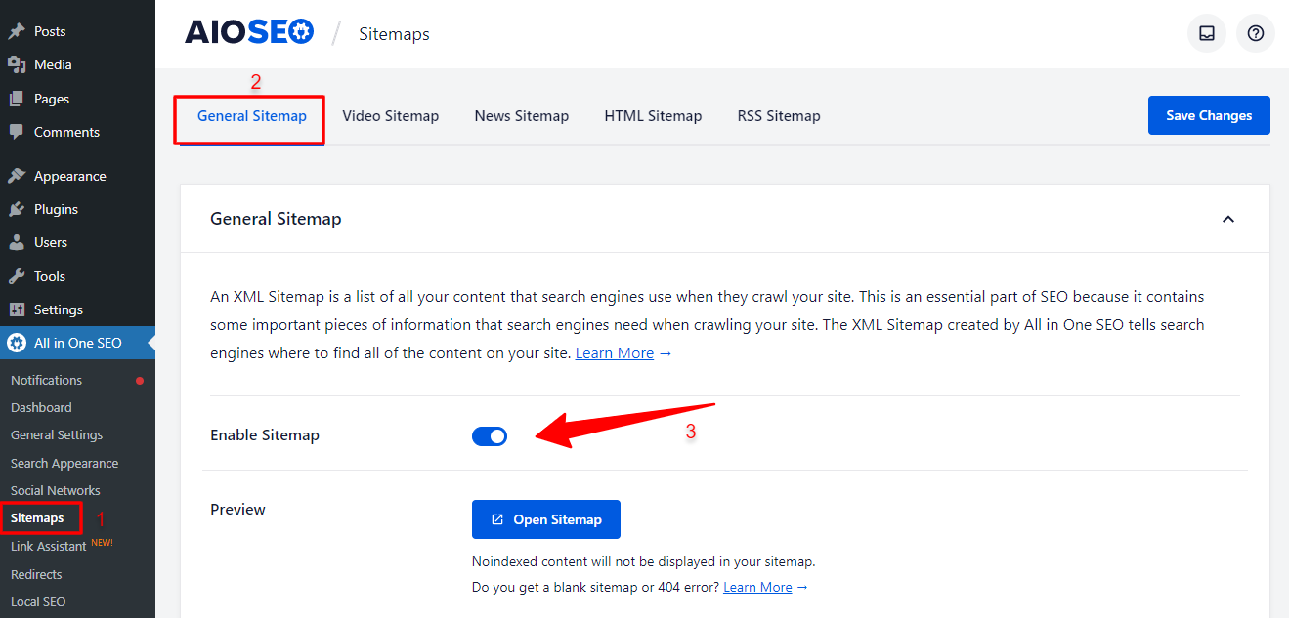1289x618 pixels.
Task: Click the Preview label
Action: pos(237,509)
